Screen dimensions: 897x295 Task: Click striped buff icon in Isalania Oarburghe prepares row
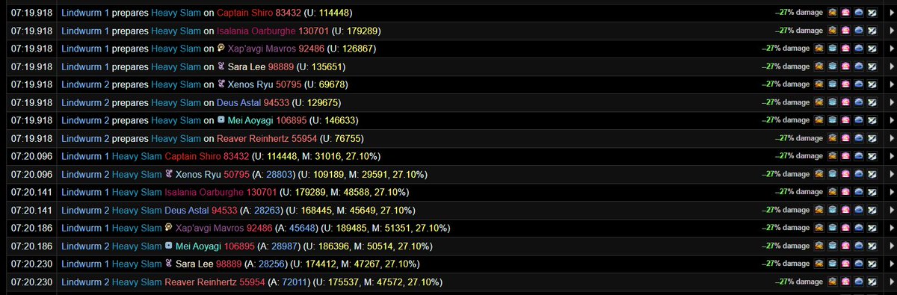coord(872,31)
